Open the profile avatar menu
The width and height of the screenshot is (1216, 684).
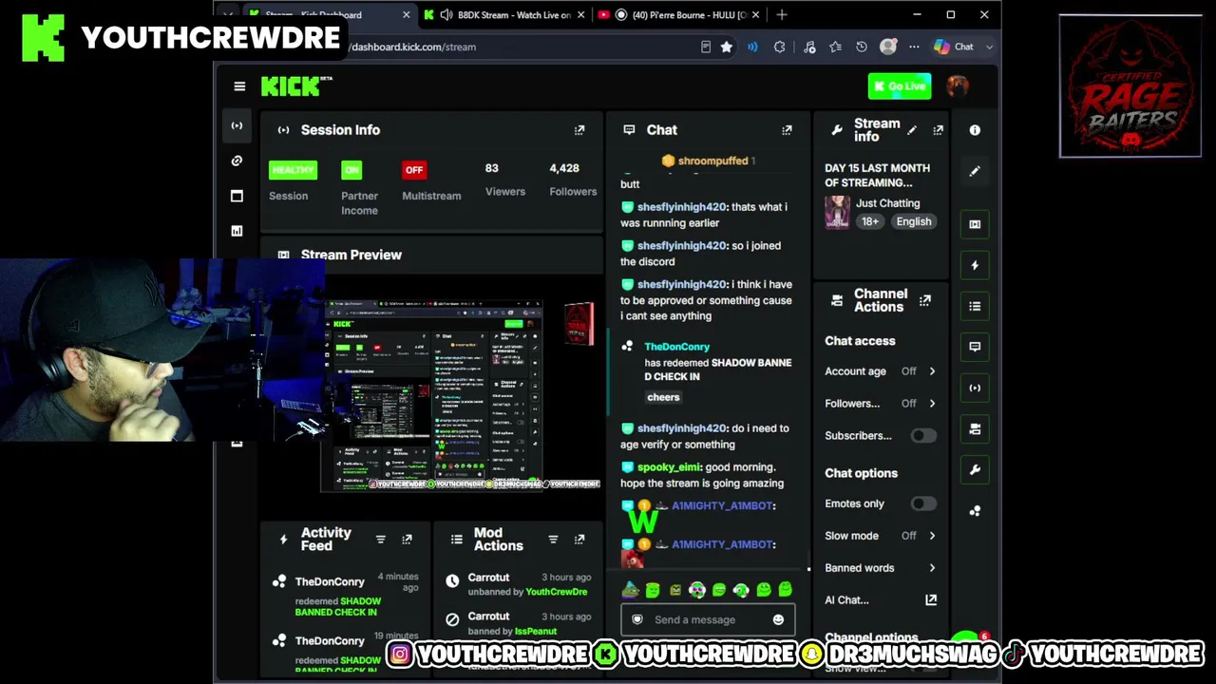click(x=958, y=86)
